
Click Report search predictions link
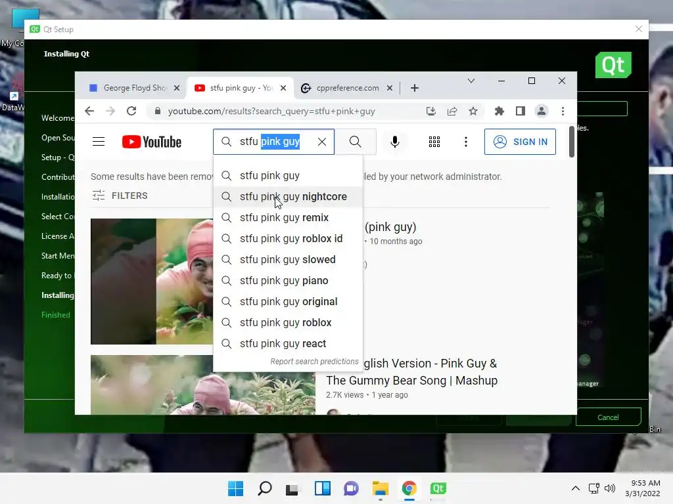point(314,362)
